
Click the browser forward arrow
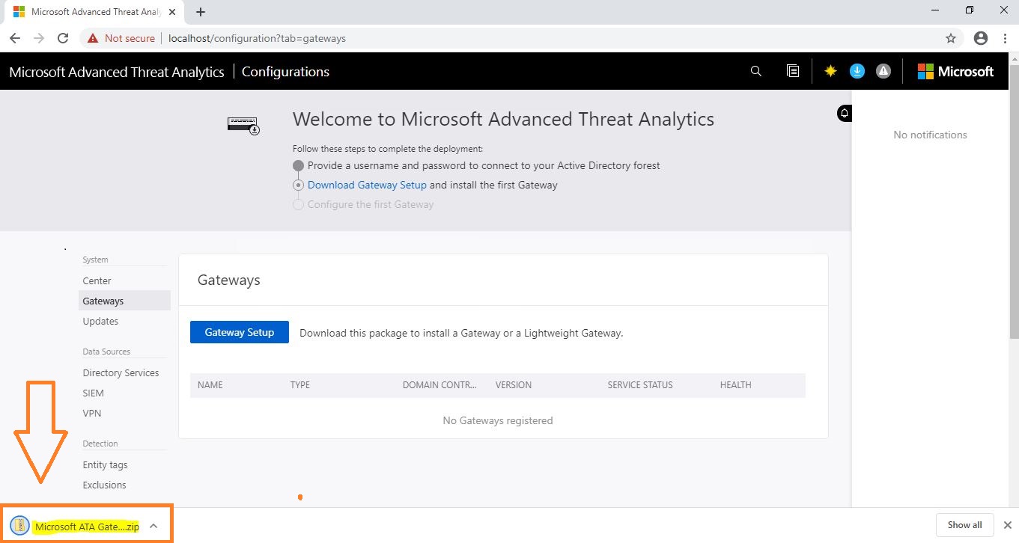pyautogui.click(x=39, y=38)
